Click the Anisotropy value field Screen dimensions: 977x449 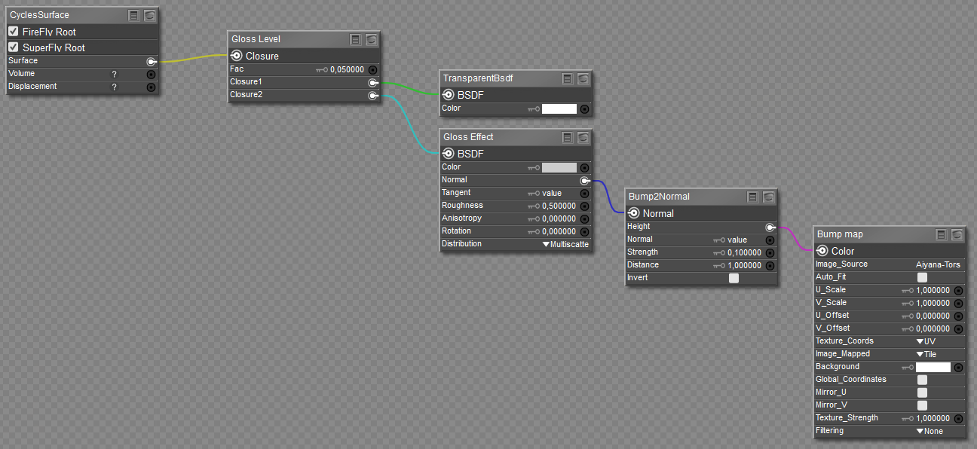click(x=559, y=219)
